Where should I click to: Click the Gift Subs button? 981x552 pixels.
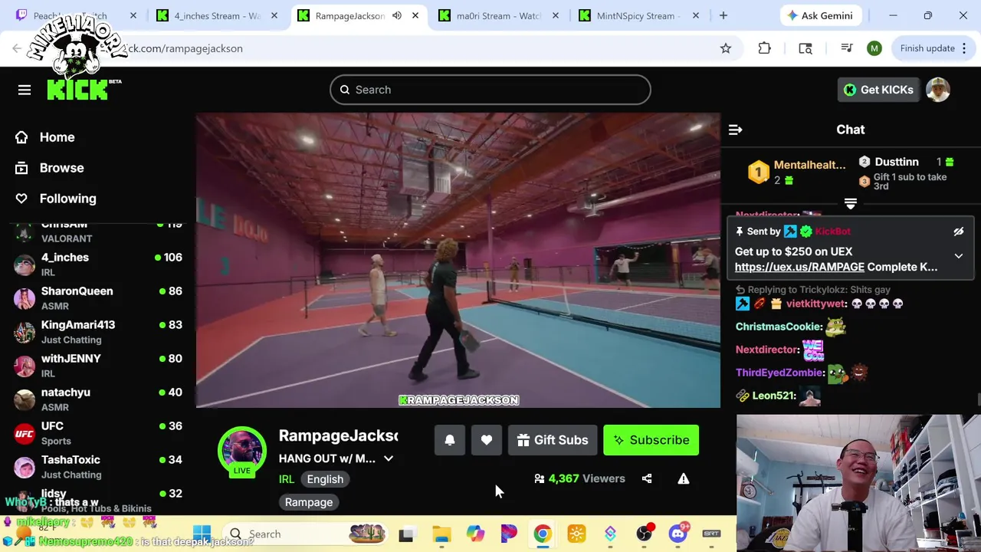[x=553, y=440]
